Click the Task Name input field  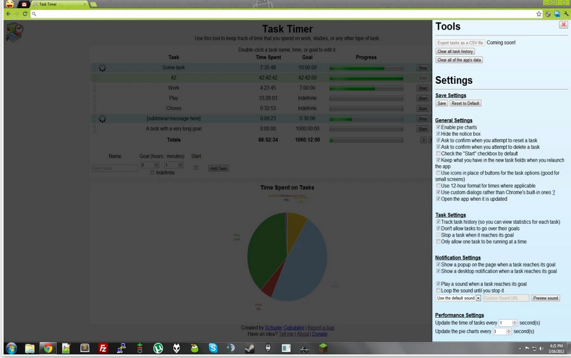(x=115, y=168)
